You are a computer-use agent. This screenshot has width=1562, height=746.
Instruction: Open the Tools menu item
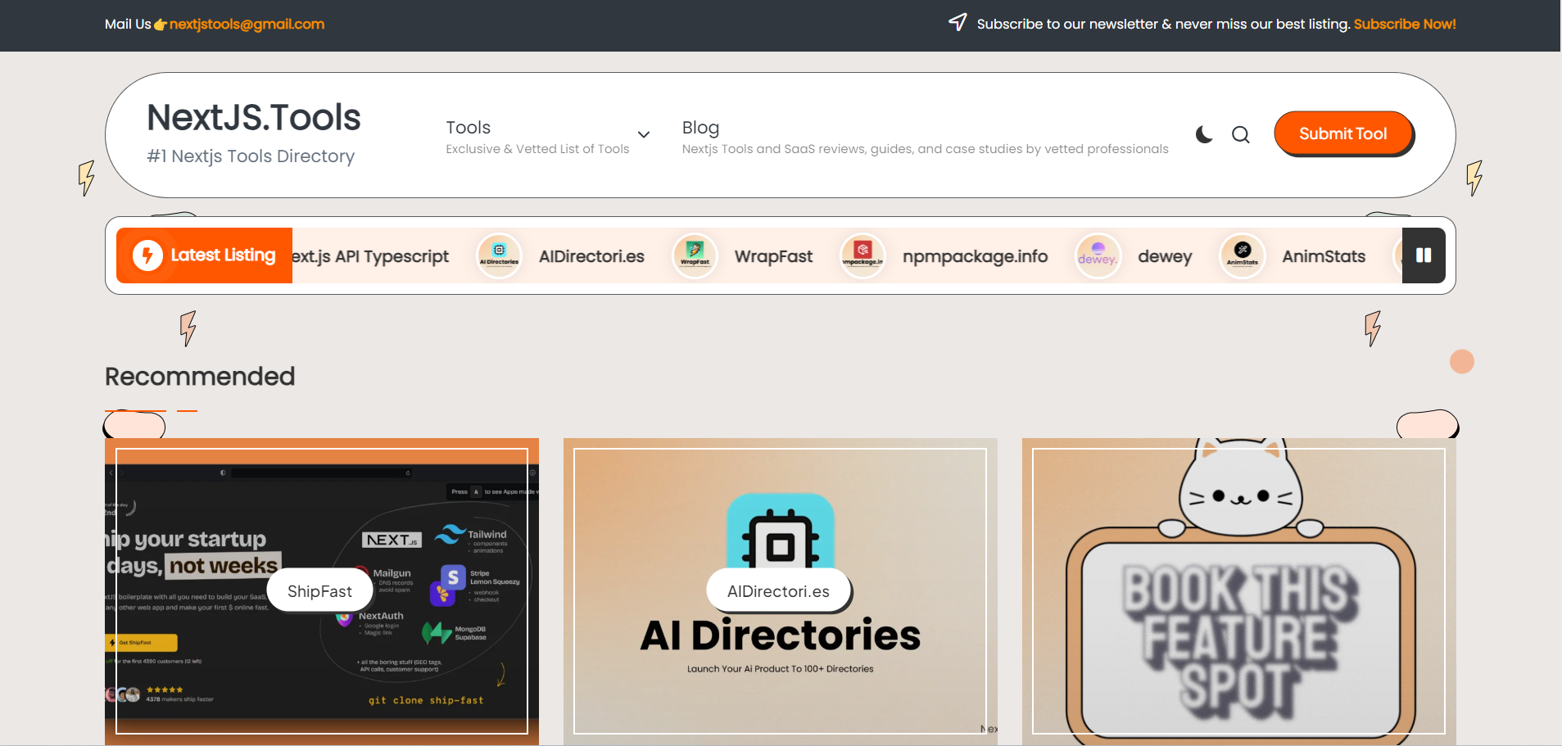point(468,128)
